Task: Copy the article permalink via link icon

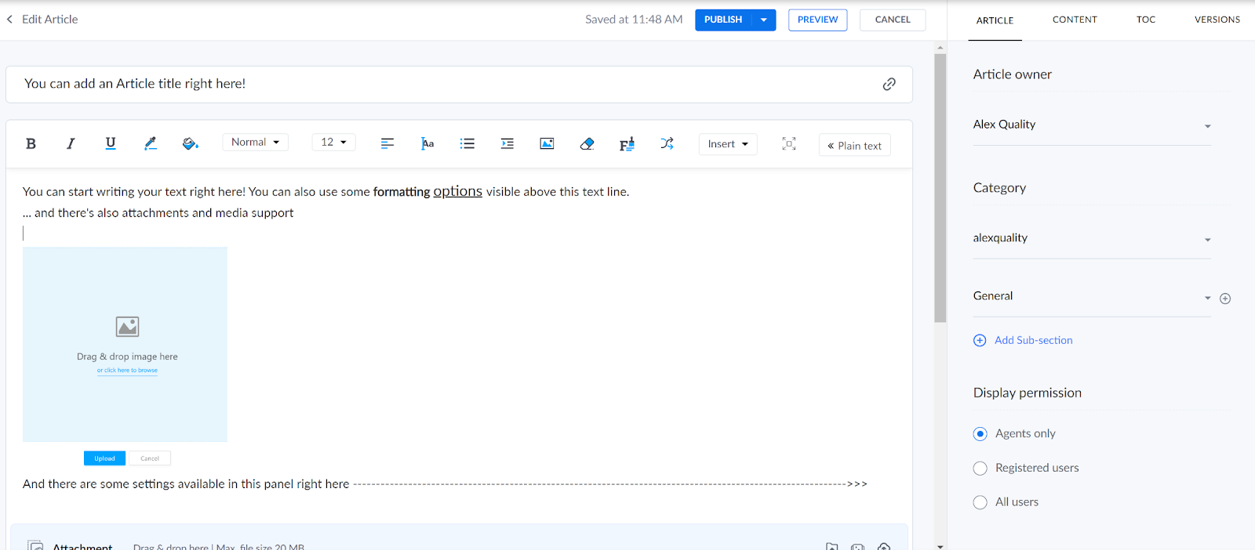Action: [889, 84]
